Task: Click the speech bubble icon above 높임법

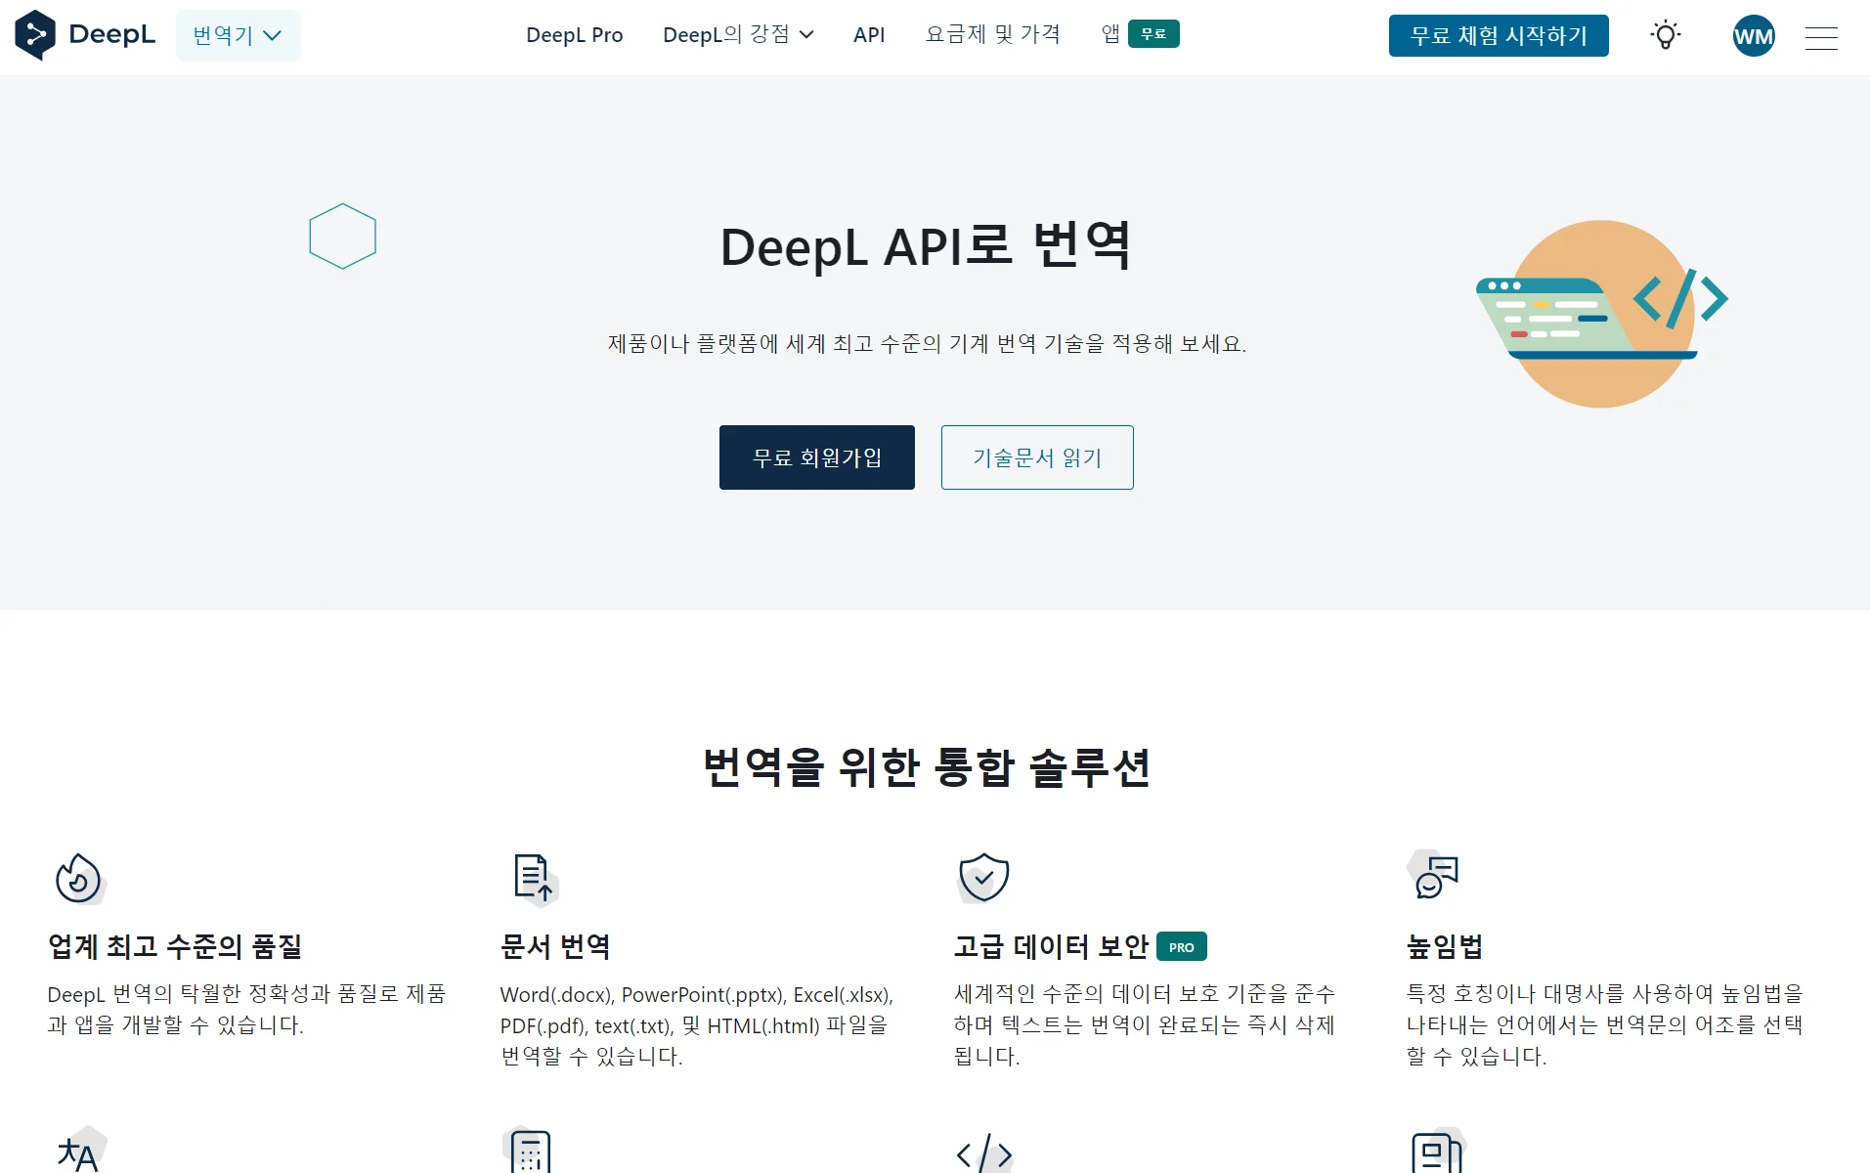Action: click(x=1434, y=874)
